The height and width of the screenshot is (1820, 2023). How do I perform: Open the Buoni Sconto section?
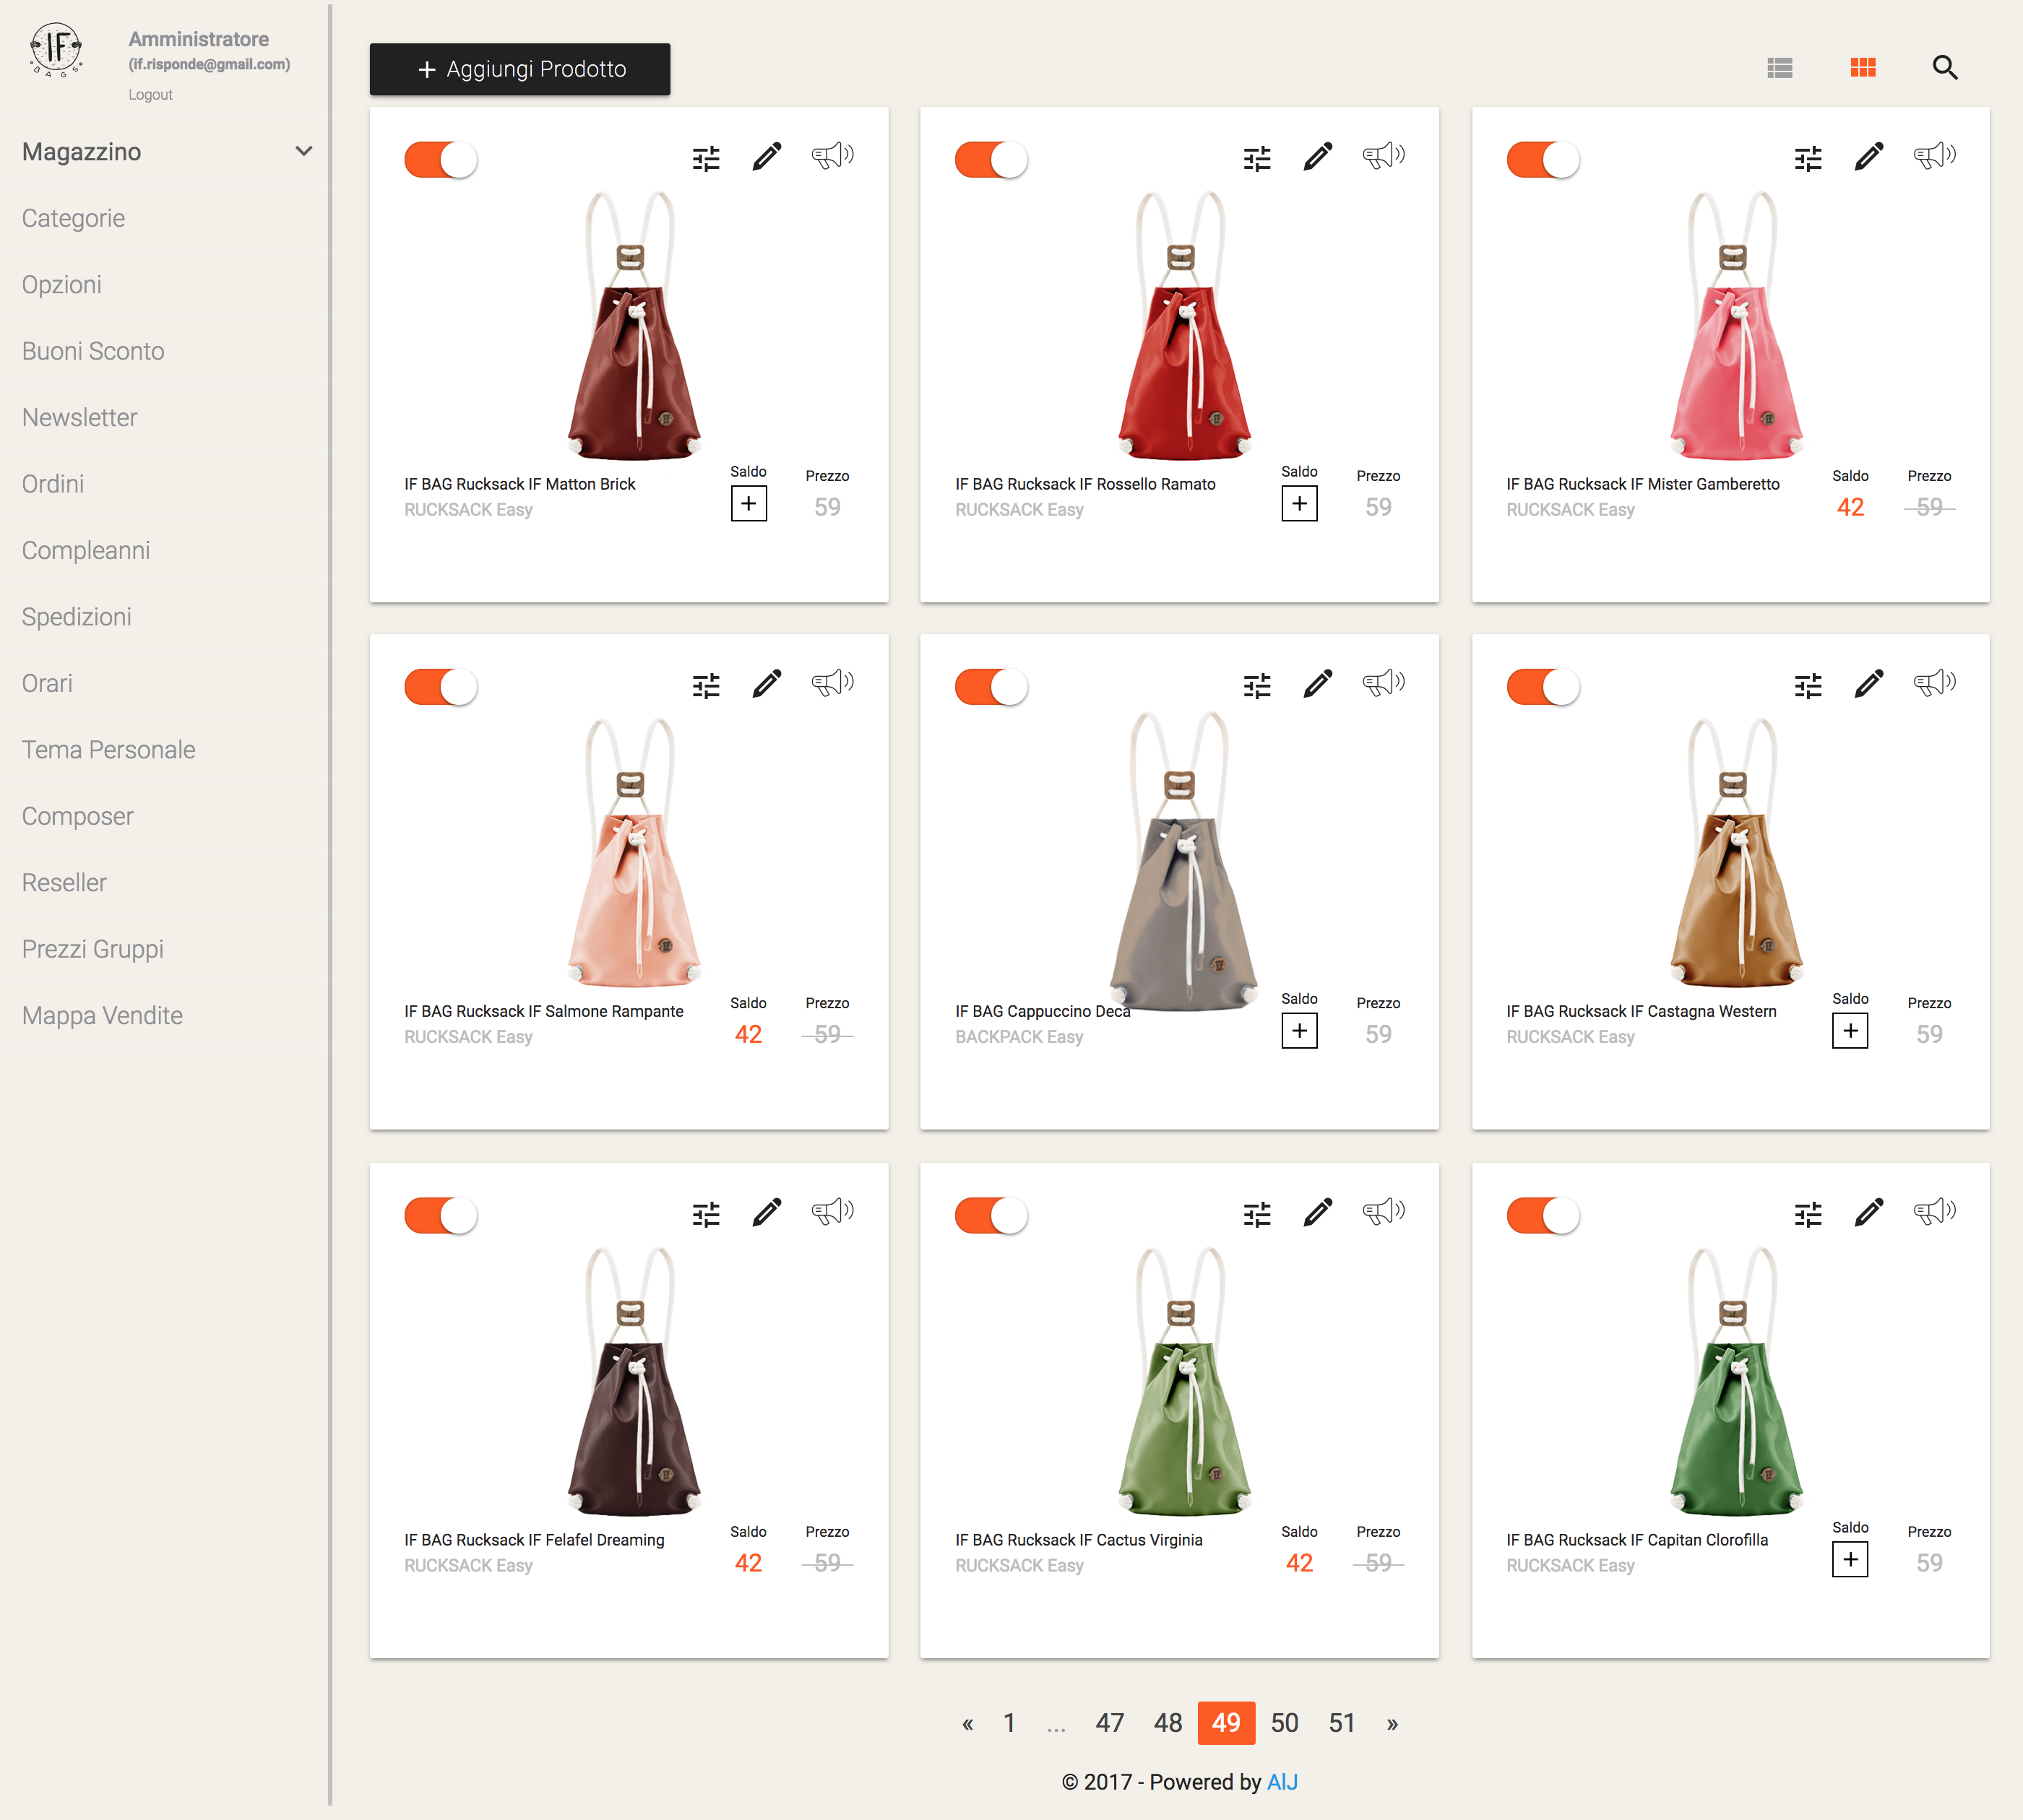tap(93, 351)
